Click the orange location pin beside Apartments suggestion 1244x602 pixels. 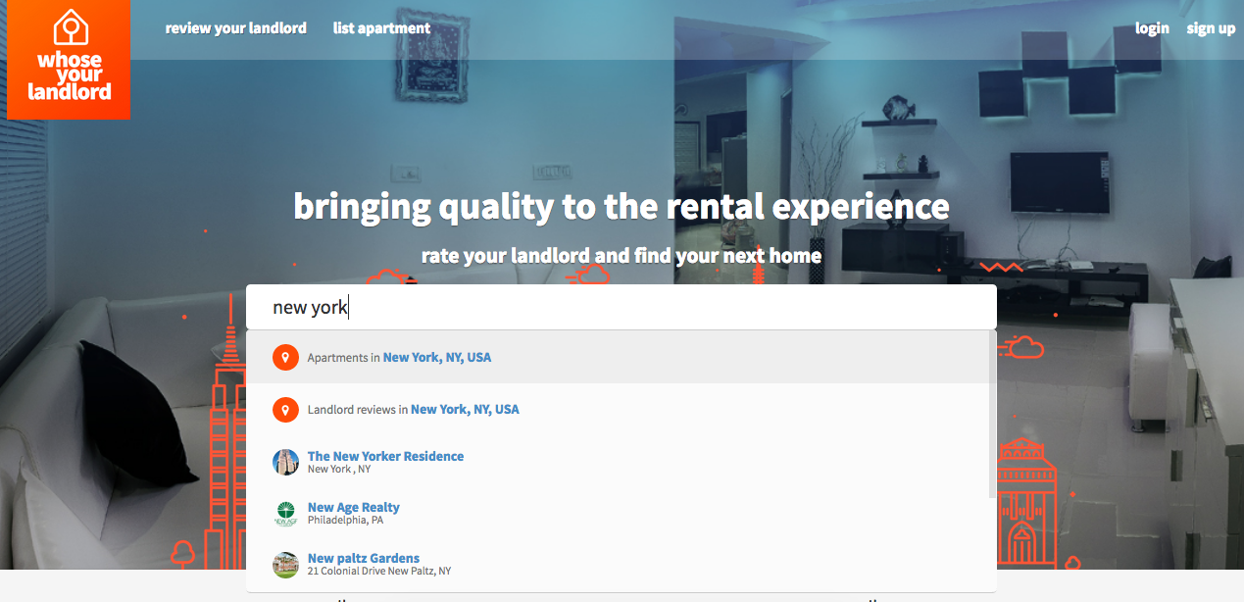pos(285,357)
